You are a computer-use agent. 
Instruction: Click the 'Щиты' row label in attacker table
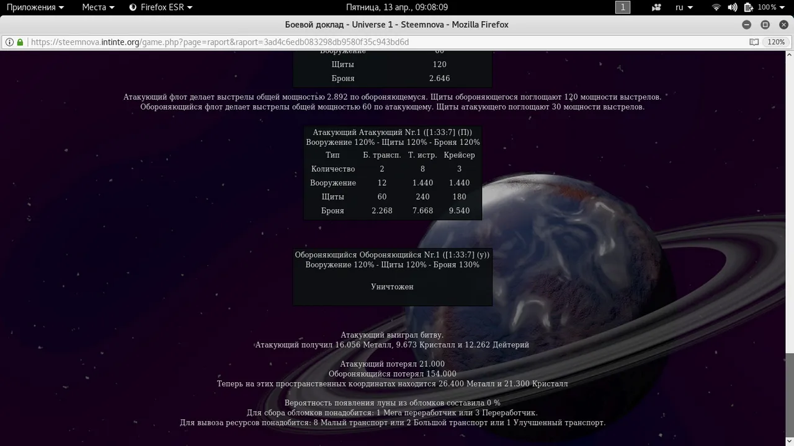point(333,197)
